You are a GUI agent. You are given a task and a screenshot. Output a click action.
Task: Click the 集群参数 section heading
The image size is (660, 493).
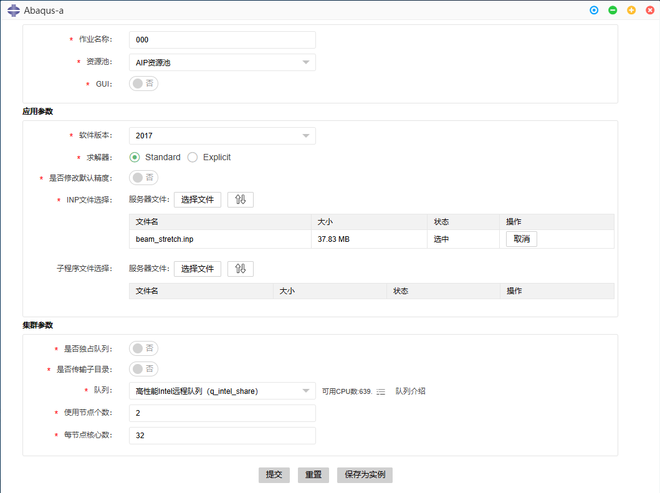[x=38, y=325]
